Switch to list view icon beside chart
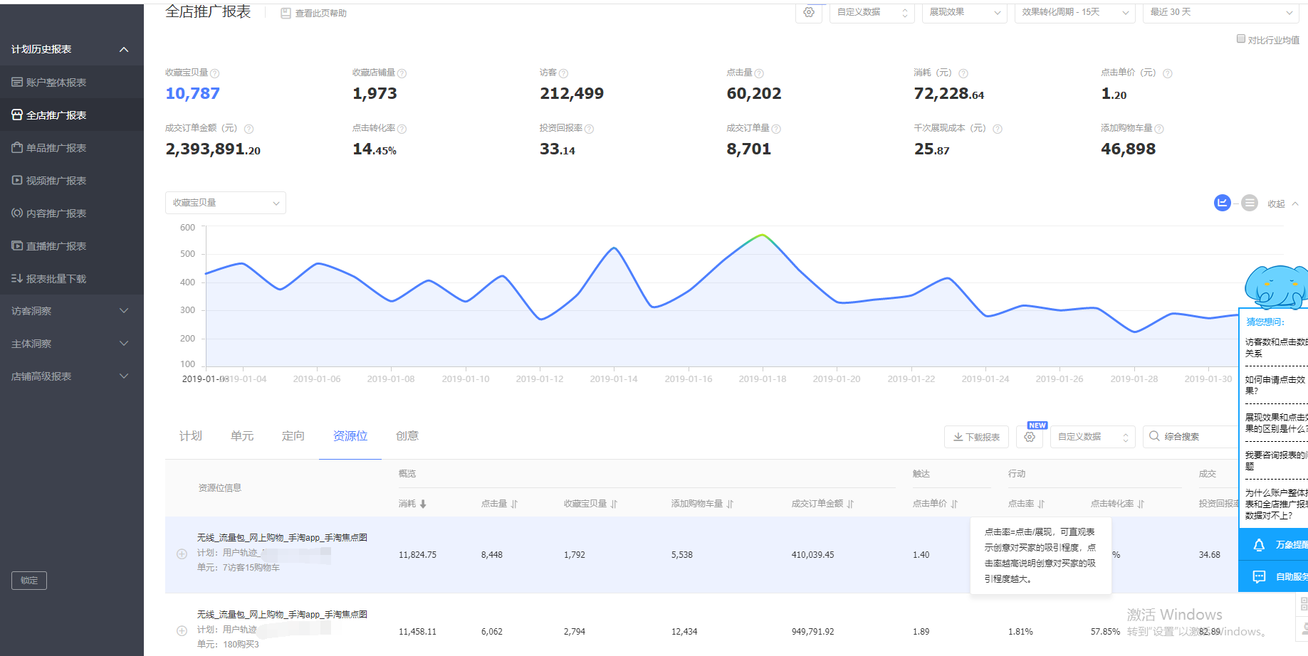 [1249, 203]
